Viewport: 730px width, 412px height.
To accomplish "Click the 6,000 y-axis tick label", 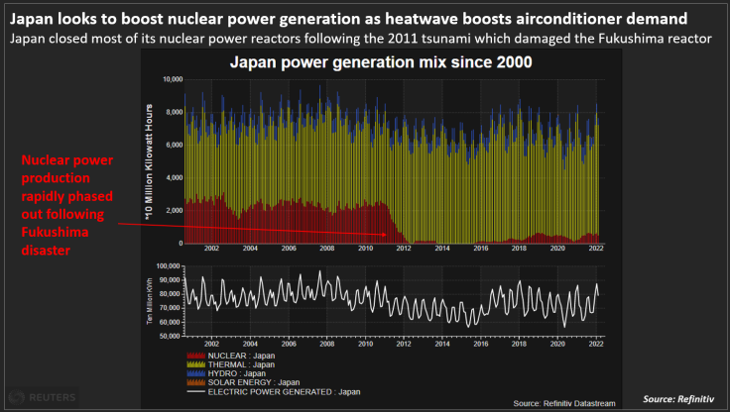I will (175, 145).
